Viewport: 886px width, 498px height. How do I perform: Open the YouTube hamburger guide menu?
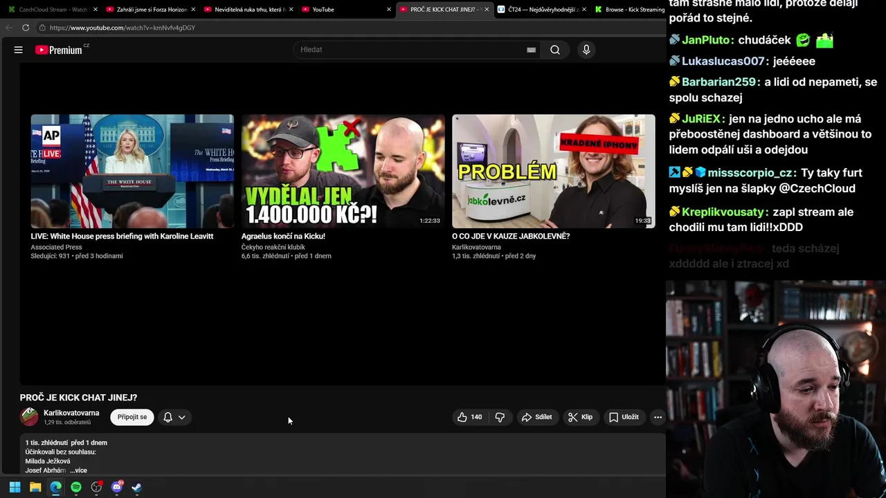coord(19,50)
